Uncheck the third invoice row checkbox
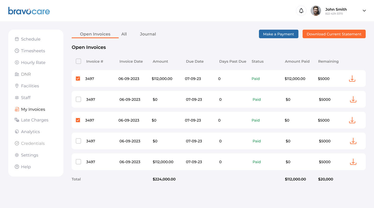This screenshot has width=374, height=208. [x=78, y=120]
